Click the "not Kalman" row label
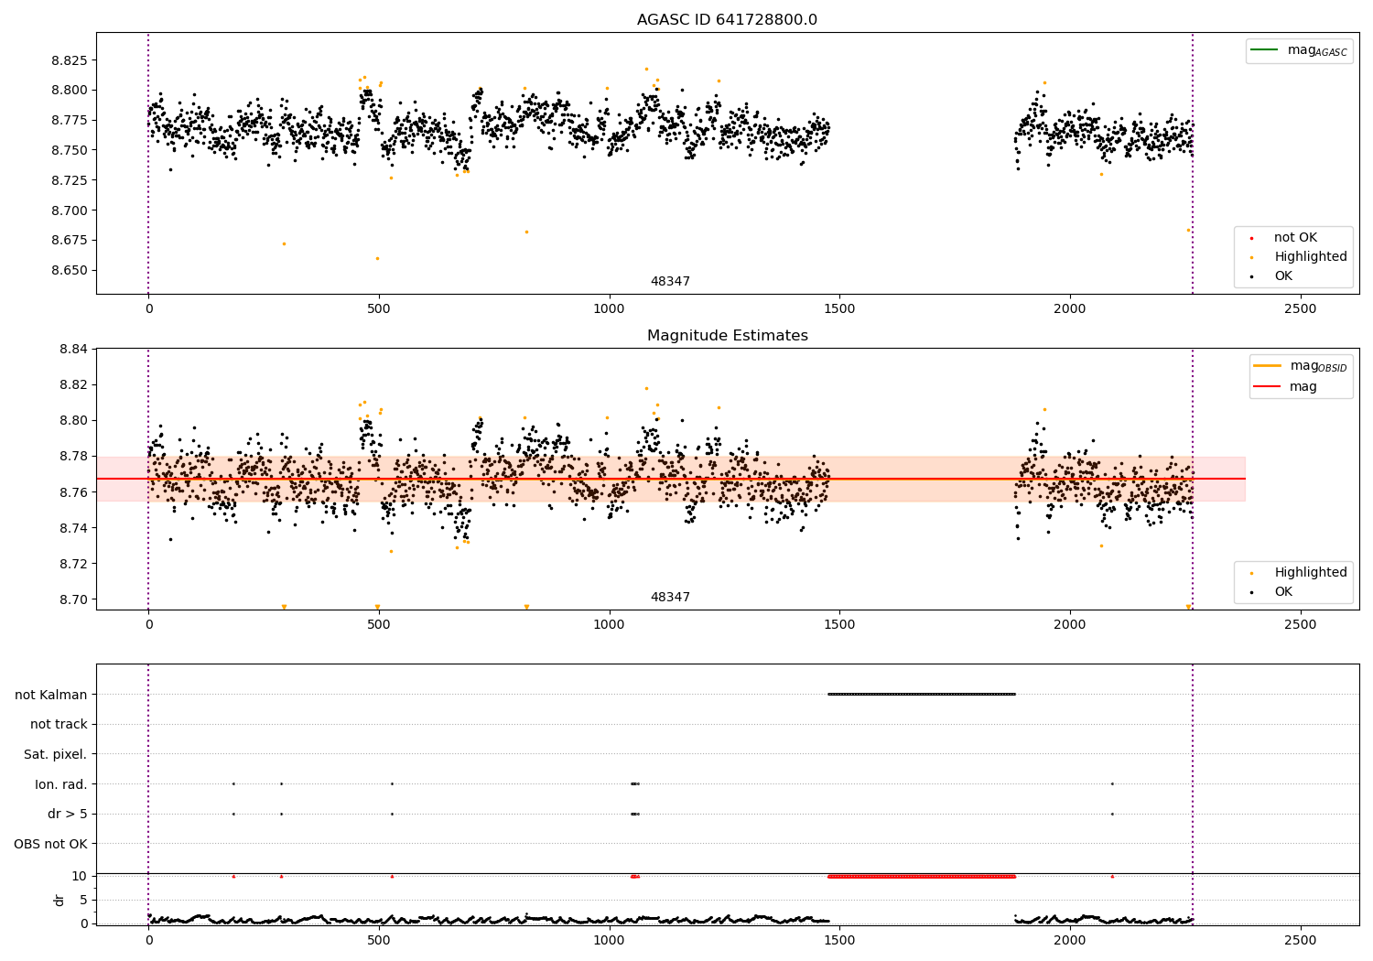 point(51,695)
